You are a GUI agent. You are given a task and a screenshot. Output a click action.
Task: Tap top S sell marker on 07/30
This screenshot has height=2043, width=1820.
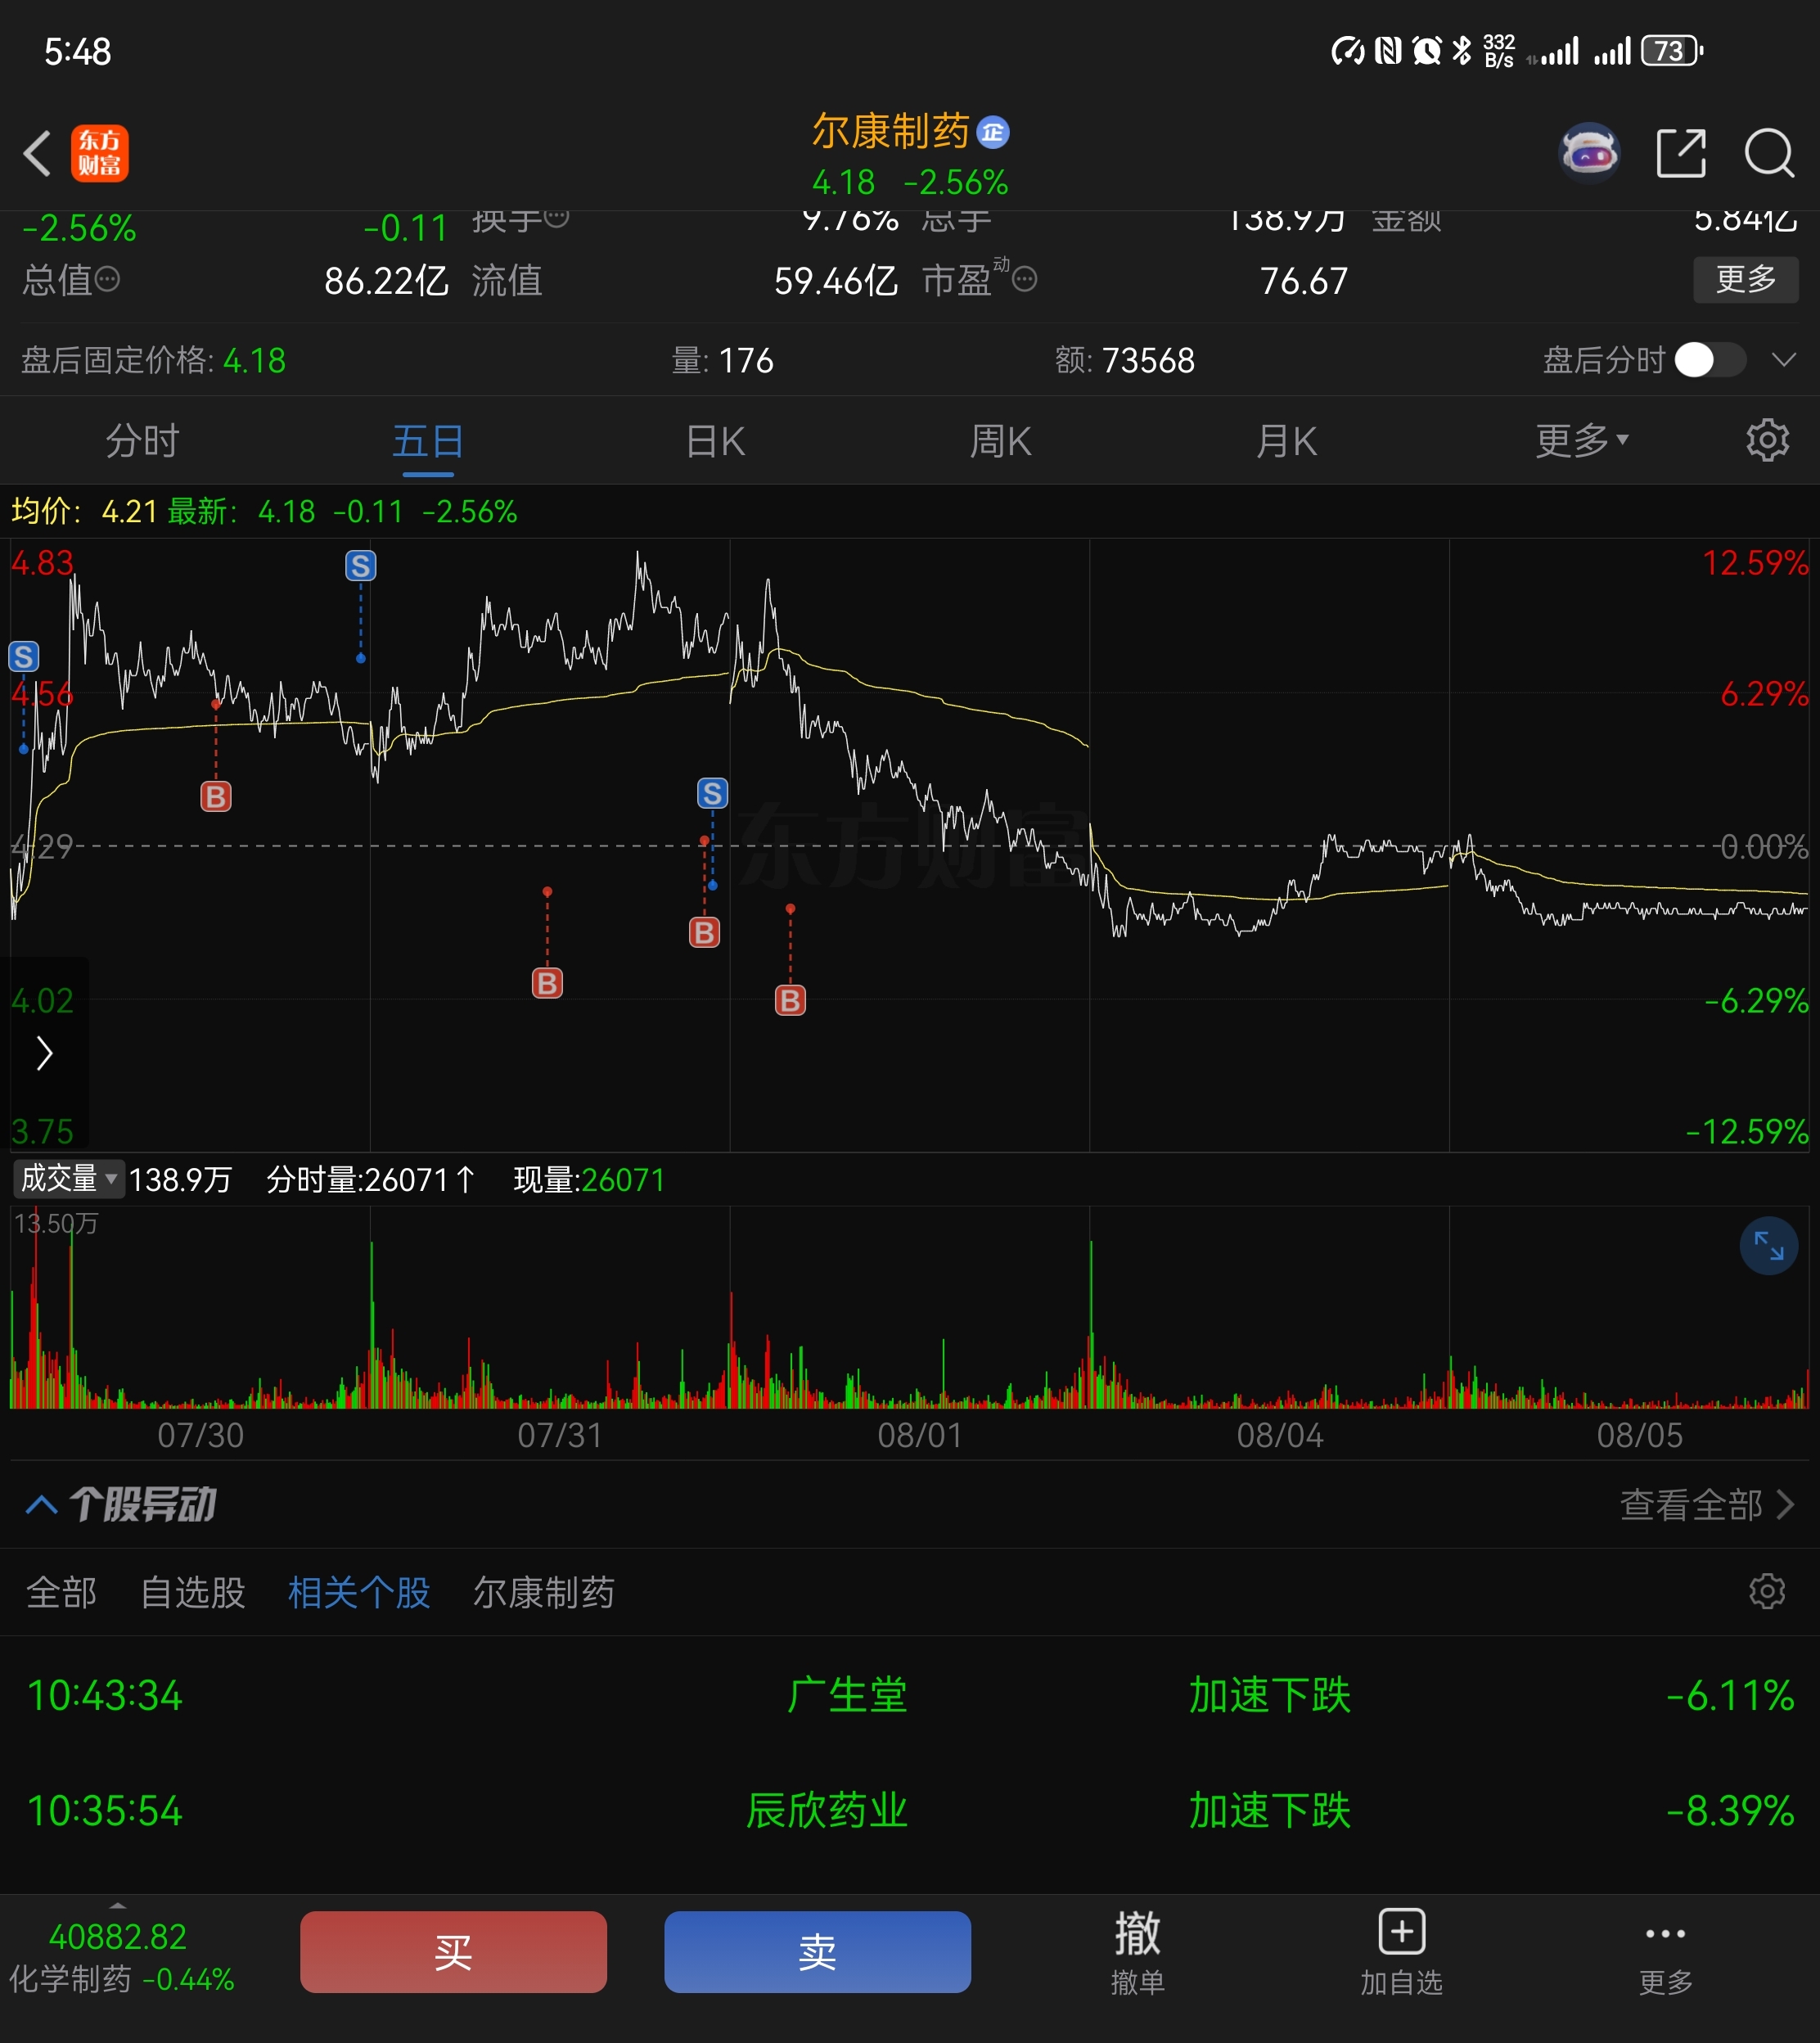361,566
